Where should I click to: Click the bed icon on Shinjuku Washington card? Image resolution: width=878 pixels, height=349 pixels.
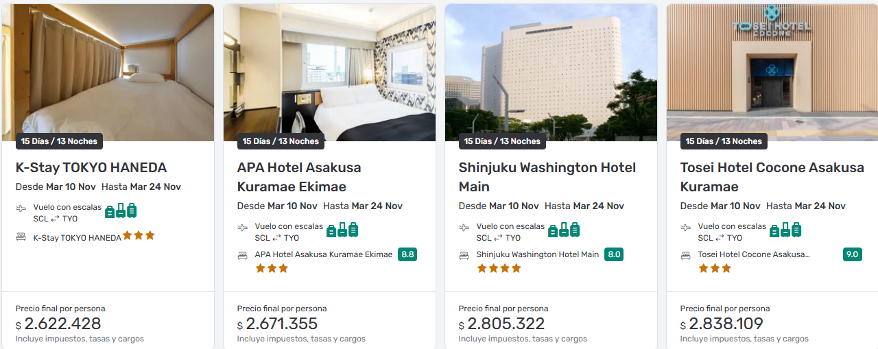click(x=464, y=255)
